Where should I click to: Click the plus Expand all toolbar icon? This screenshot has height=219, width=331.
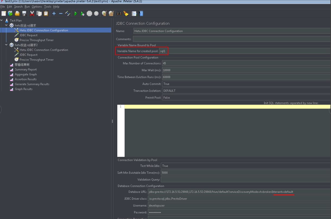click(x=54, y=13)
